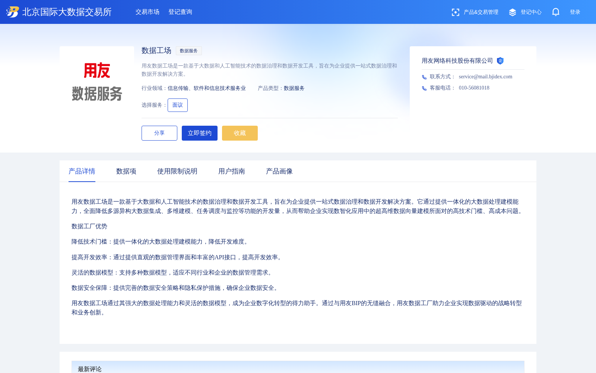Click the 立即签约 button
Screen dimensions: 596x373
200,133
